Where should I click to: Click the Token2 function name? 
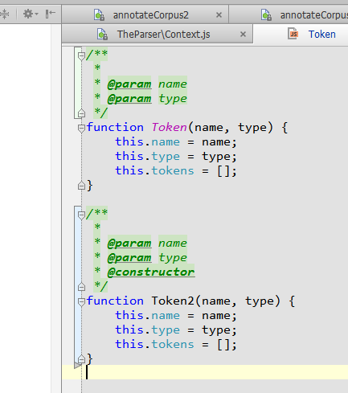[173, 301]
